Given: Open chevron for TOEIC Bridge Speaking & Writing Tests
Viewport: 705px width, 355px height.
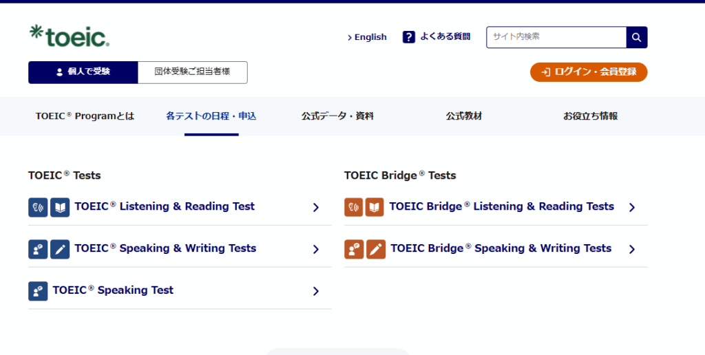Looking at the screenshot, I should (x=632, y=250).
